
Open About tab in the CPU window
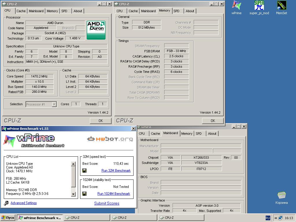[x=77, y=11]
